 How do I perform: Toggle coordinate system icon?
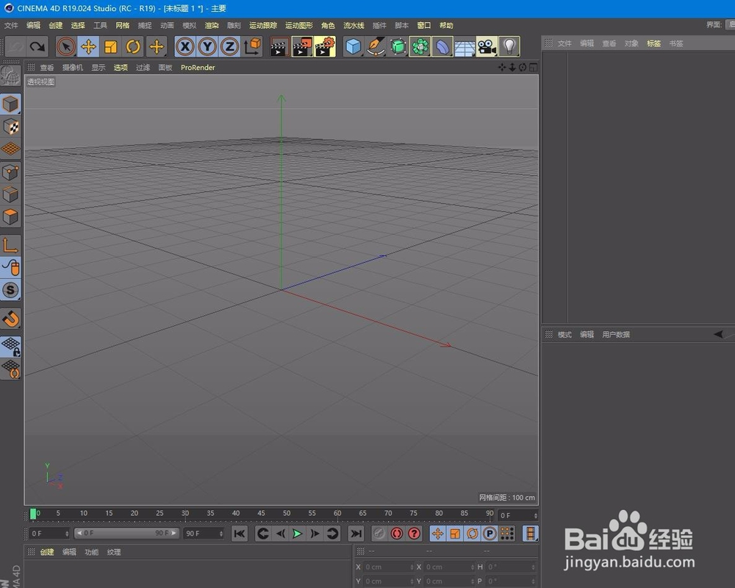(x=253, y=46)
